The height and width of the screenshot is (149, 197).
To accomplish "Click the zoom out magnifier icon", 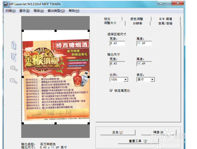I will point(14,81).
